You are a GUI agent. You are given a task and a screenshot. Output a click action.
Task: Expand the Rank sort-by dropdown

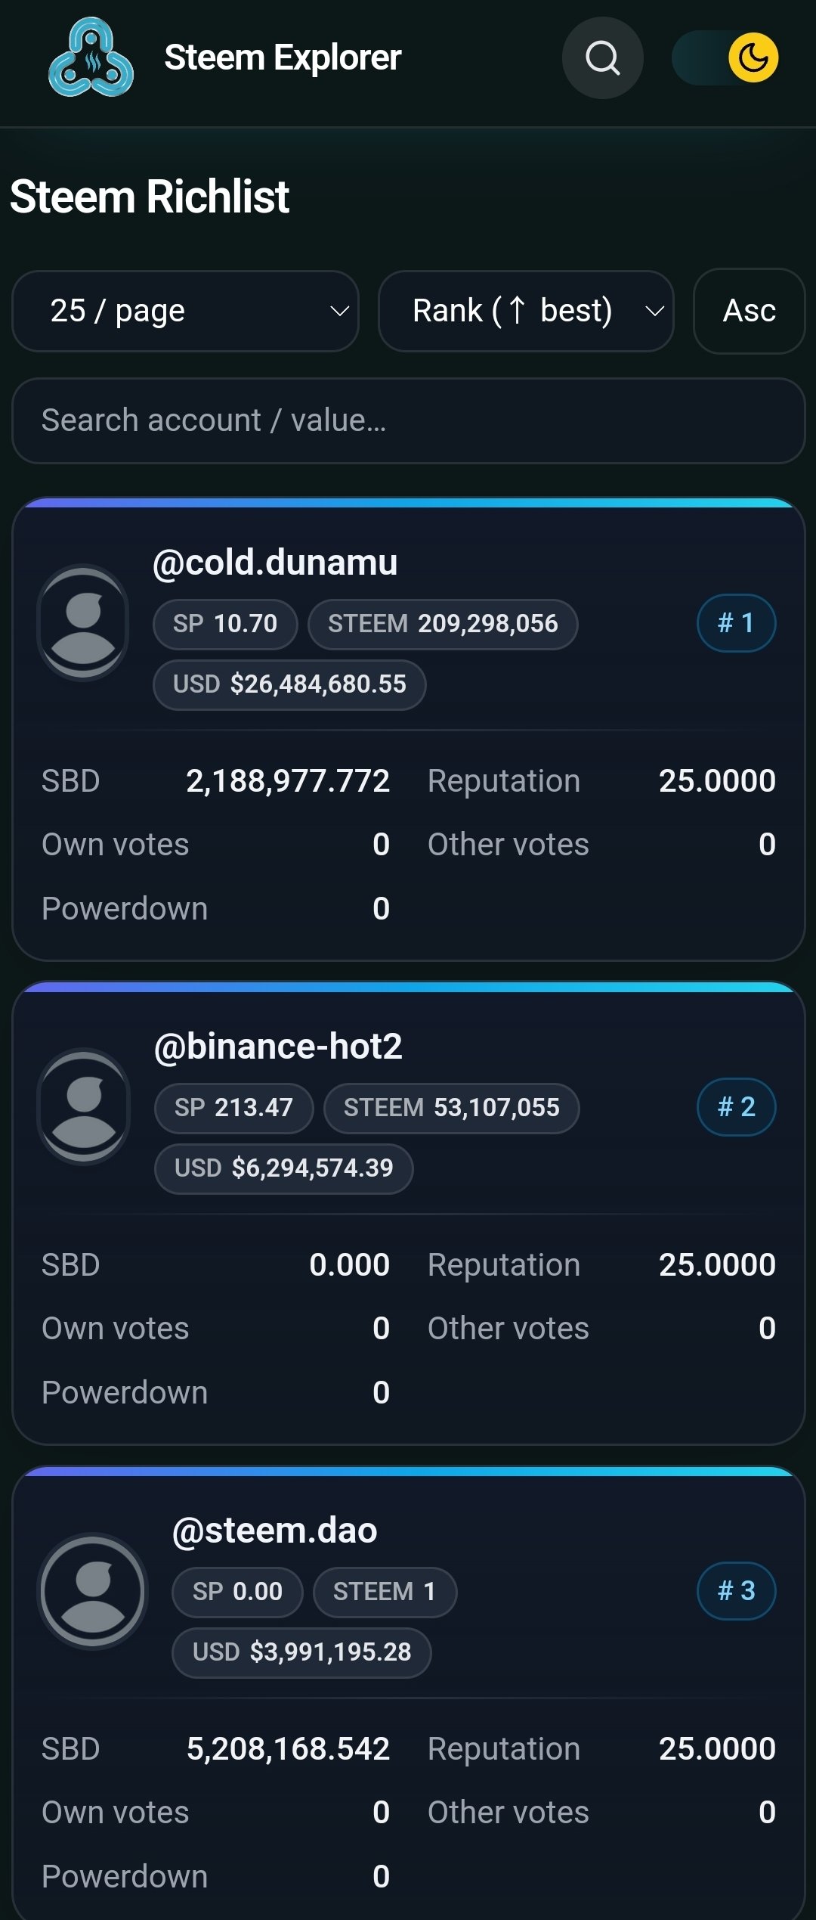[x=526, y=311]
